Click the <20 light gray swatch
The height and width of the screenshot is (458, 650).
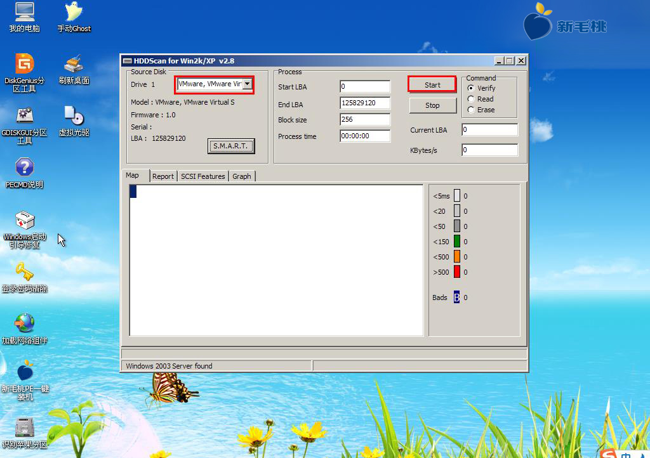[x=457, y=211]
